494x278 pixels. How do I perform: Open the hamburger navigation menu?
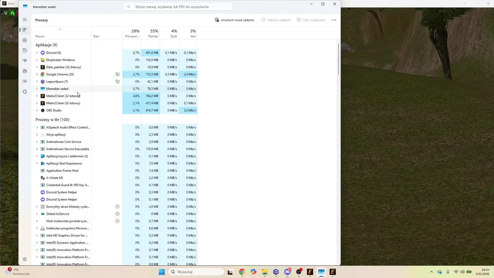pos(25,20)
